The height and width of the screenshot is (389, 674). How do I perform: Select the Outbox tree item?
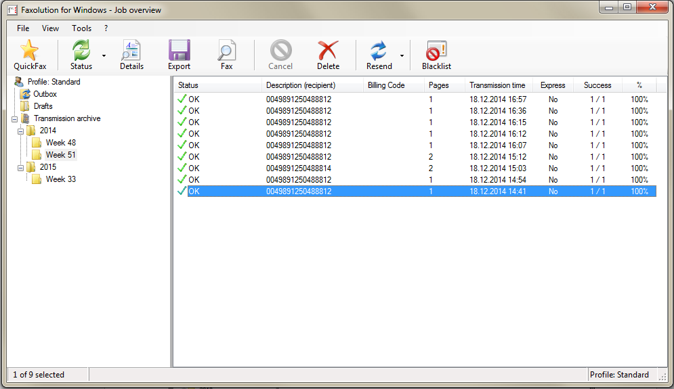[45, 94]
